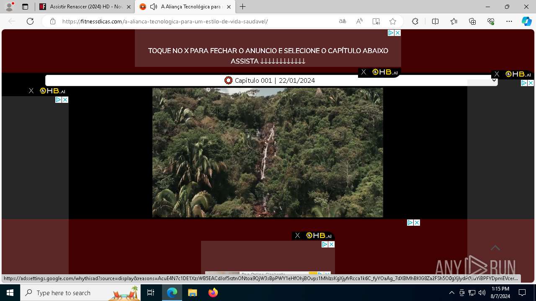The height and width of the screenshot is (301, 536).
Task: Close the top banner ad with X
Action: pyautogui.click(x=398, y=33)
